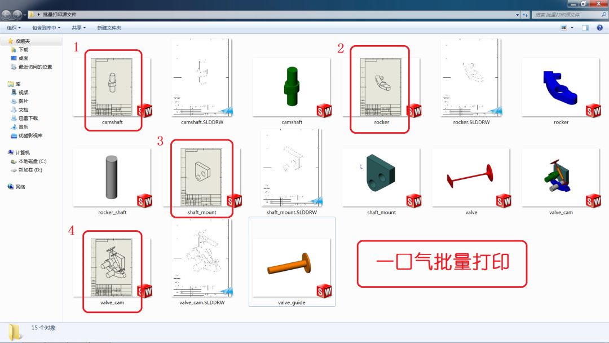Open the view options dropdown arrow
The height and width of the screenshot is (343, 609).
coord(572,28)
